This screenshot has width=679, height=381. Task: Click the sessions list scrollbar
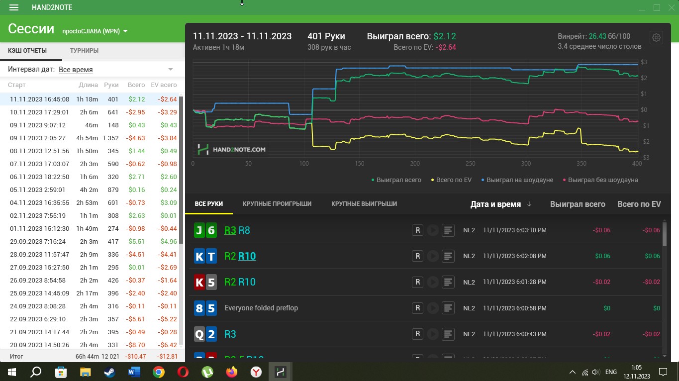tap(181, 170)
